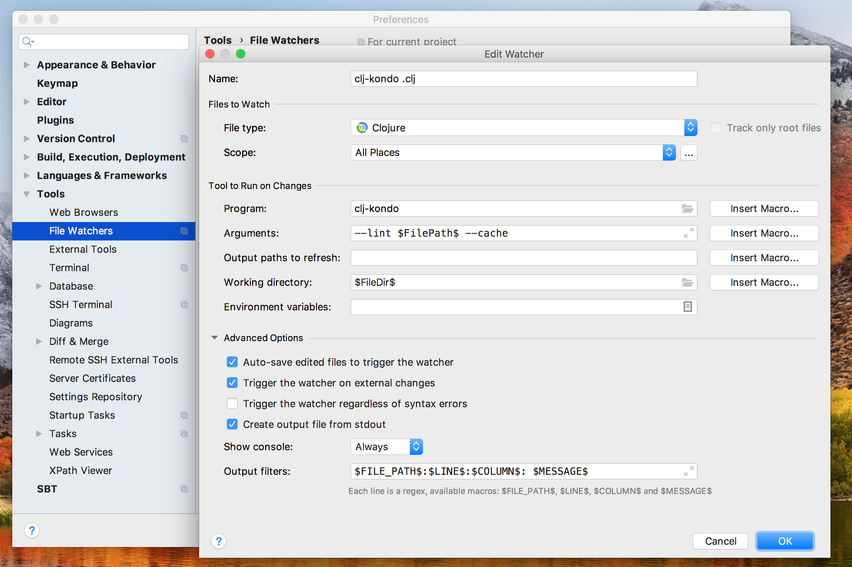Select External Tools in the Tools tree
The image size is (852, 567).
point(83,249)
